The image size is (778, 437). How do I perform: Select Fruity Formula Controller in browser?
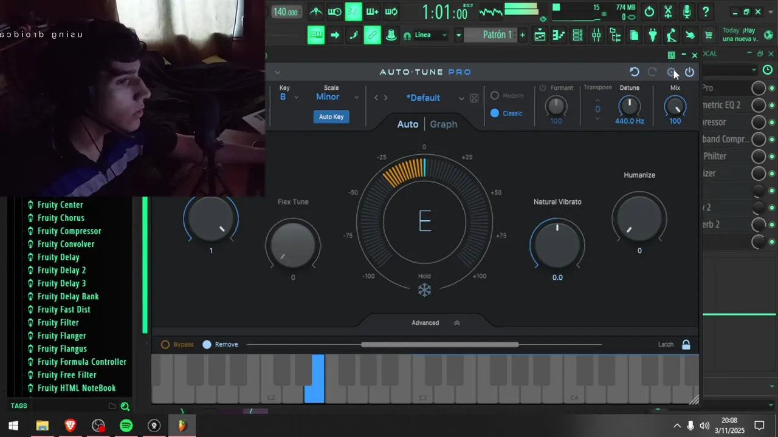[x=82, y=362]
